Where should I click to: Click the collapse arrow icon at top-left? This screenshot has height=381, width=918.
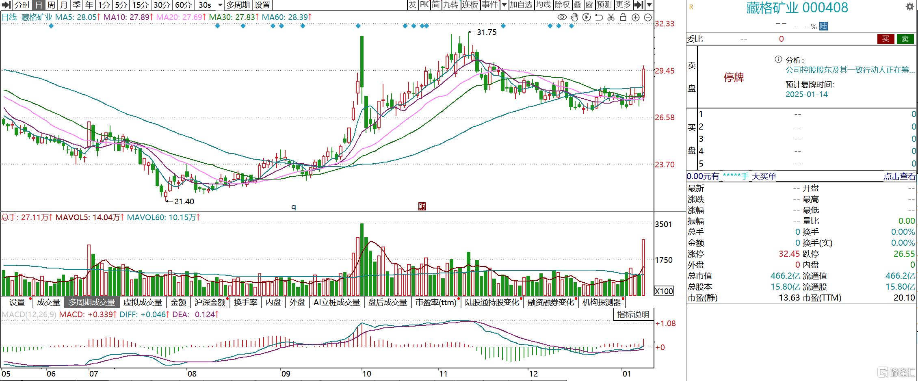6,5
